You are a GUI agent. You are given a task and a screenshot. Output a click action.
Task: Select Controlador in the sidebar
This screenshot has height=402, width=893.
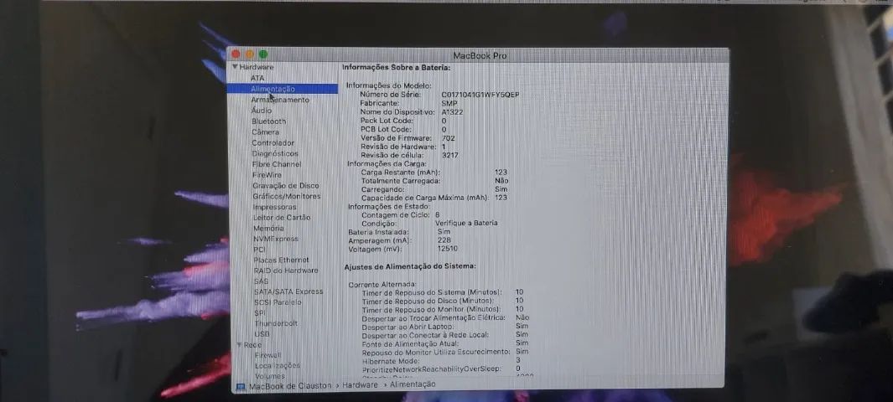273,142
